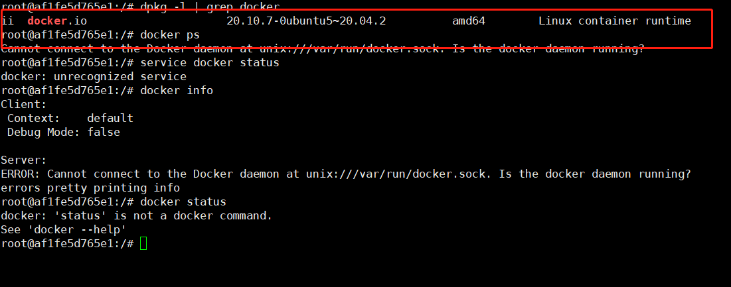Click the 'docker info' command

click(x=177, y=90)
